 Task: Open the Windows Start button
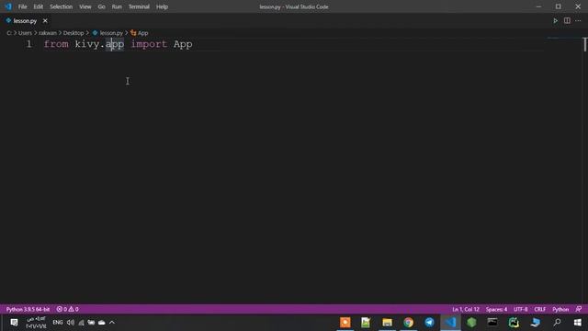point(578,323)
